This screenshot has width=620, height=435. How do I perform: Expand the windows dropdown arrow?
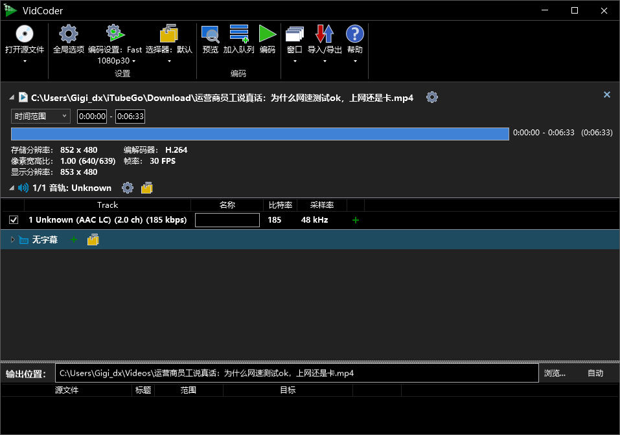(295, 61)
